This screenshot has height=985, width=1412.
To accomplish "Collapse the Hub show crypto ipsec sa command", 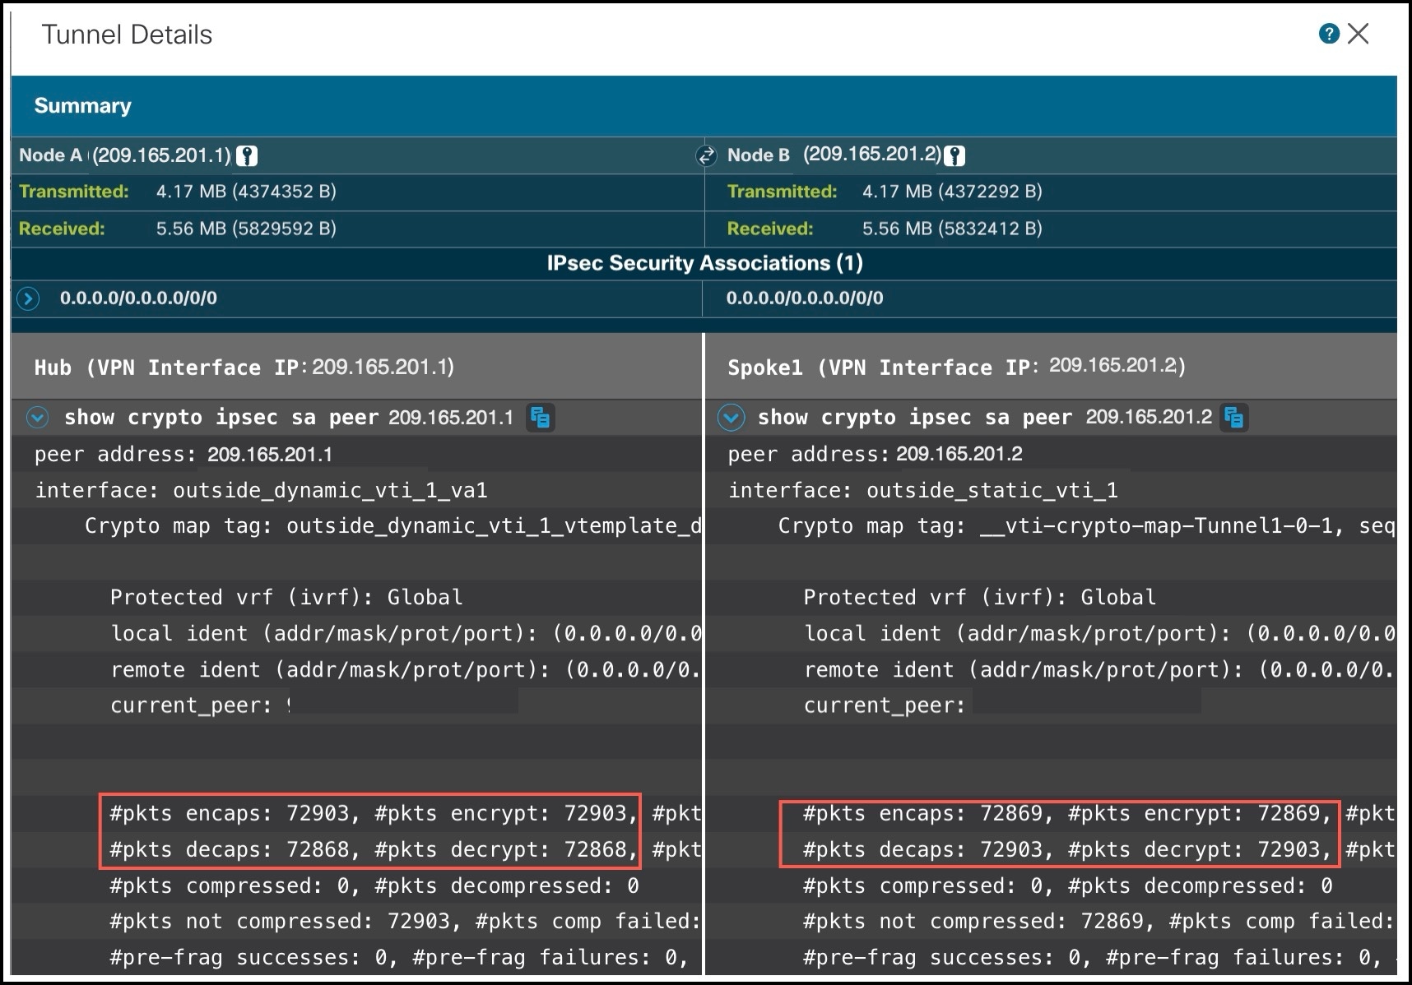I will click(37, 418).
